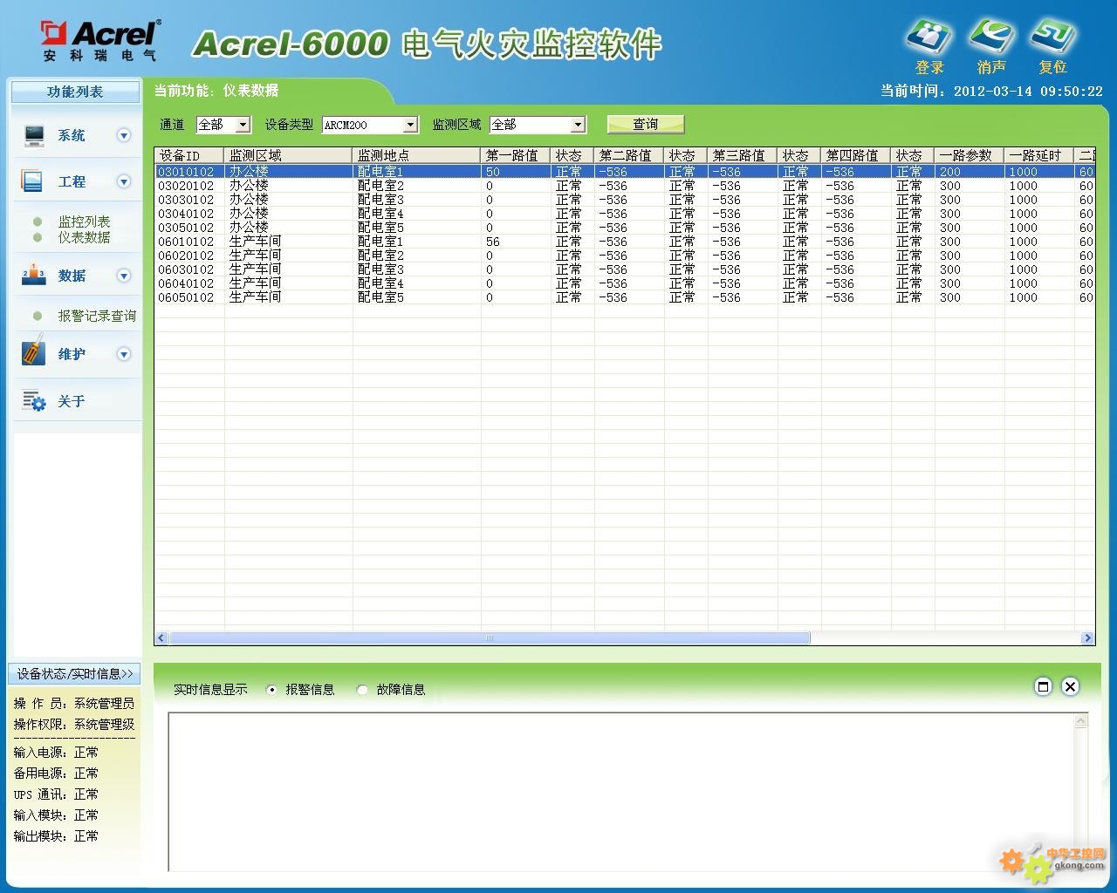Click the 一路参数 column header
The height and width of the screenshot is (893, 1117).
(970, 155)
